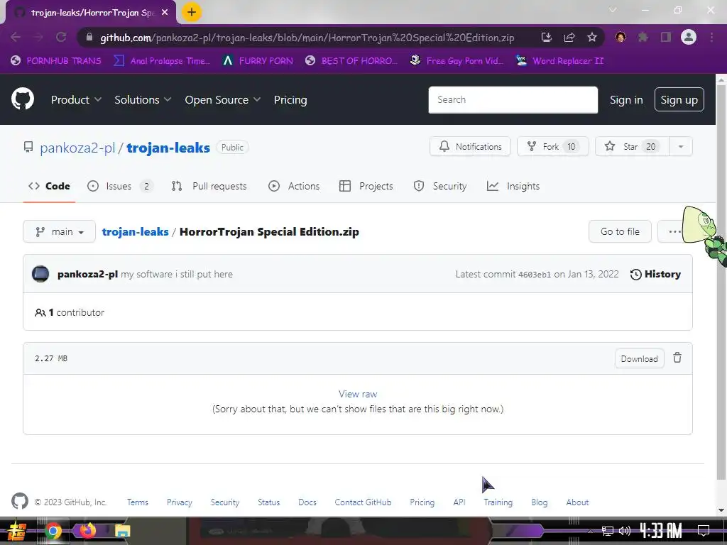This screenshot has width=727, height=545.
Task: Click the share page icon in address bar
Action: 569,38
